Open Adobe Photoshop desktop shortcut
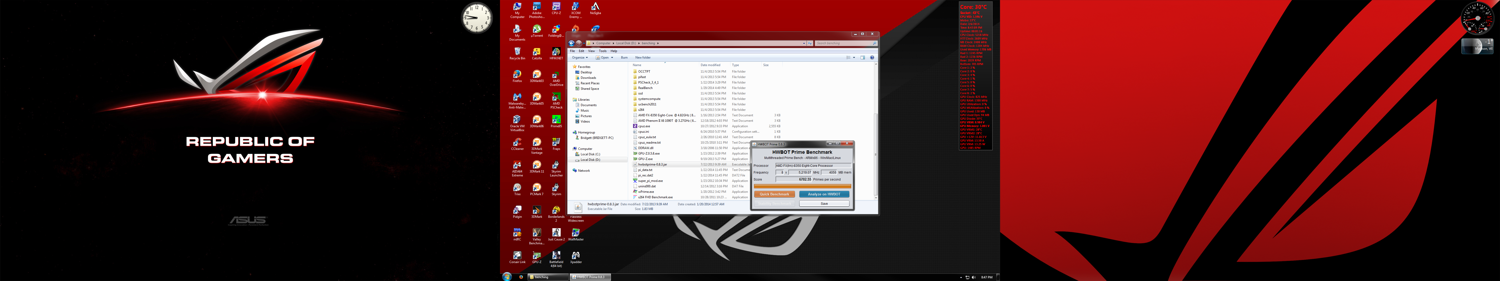The width and height of the screenshot is (1500, 281). [537, 10]
